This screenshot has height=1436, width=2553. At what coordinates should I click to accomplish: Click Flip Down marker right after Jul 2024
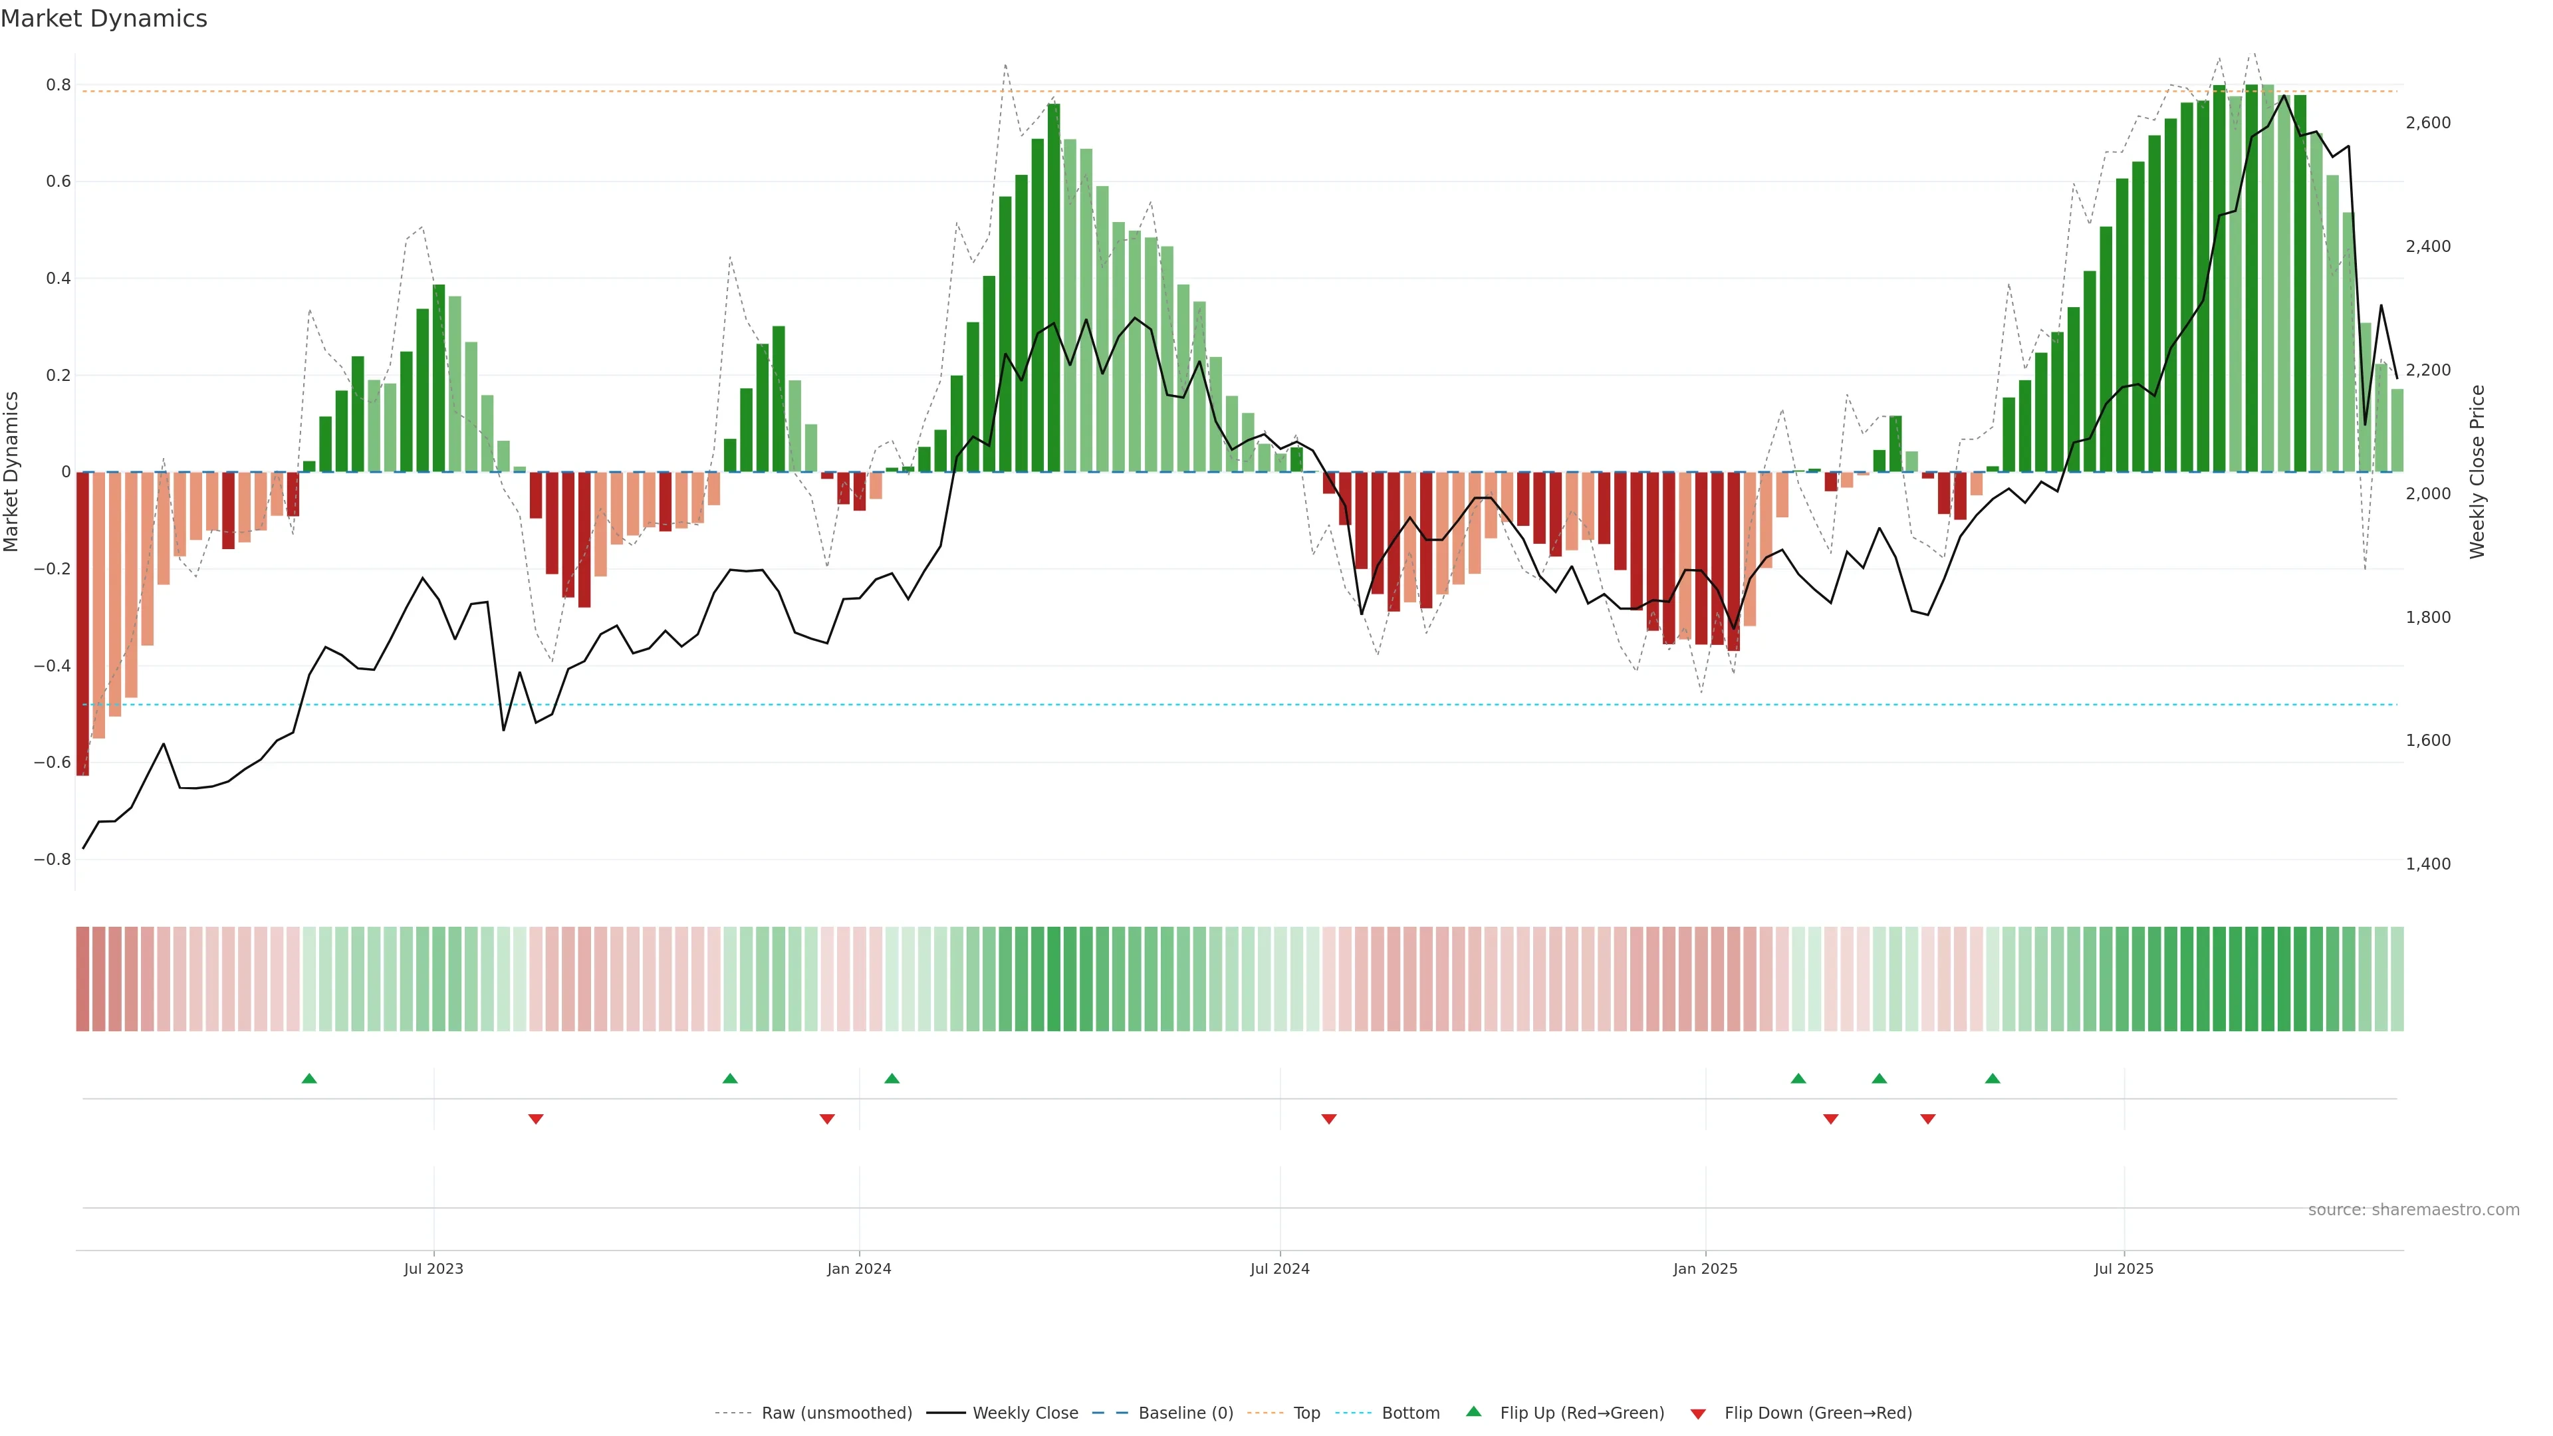click(1329, 1119)
